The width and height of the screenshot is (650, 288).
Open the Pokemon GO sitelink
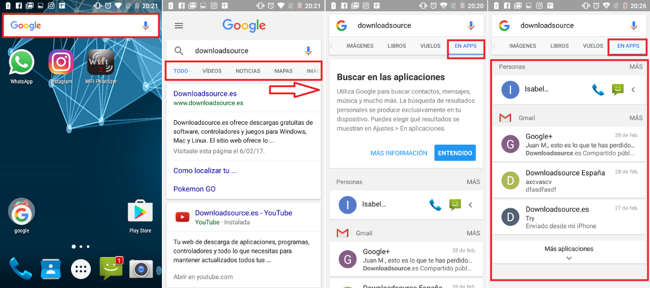pyautogui.click(x=194, y=189)
